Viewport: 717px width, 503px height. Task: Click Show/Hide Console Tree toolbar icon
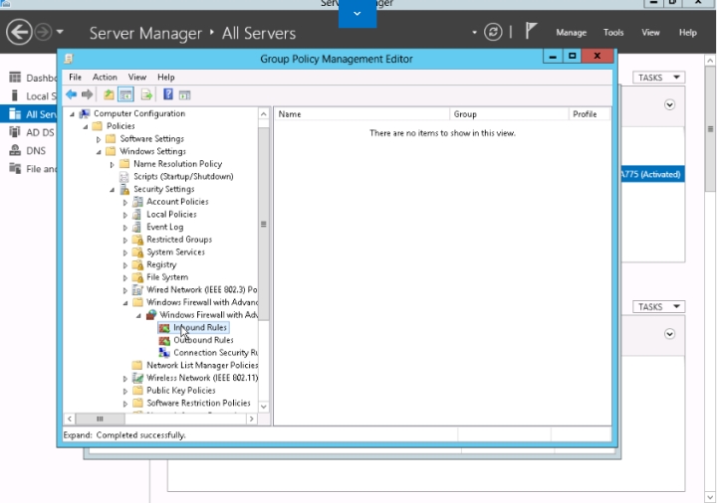coord(125,95)
